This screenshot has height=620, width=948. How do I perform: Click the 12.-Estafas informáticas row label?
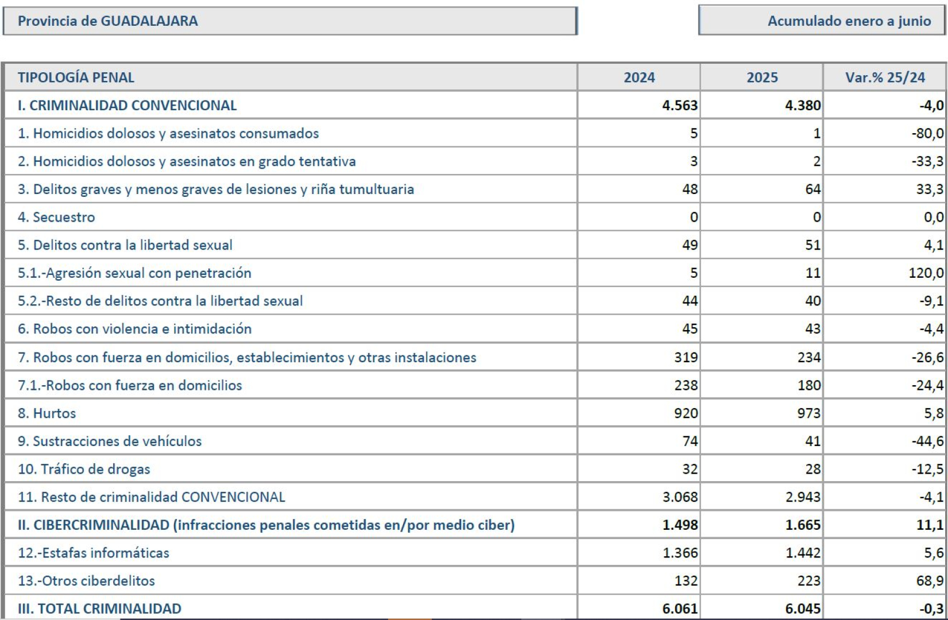pyautogui.click(x=94, y=553)
